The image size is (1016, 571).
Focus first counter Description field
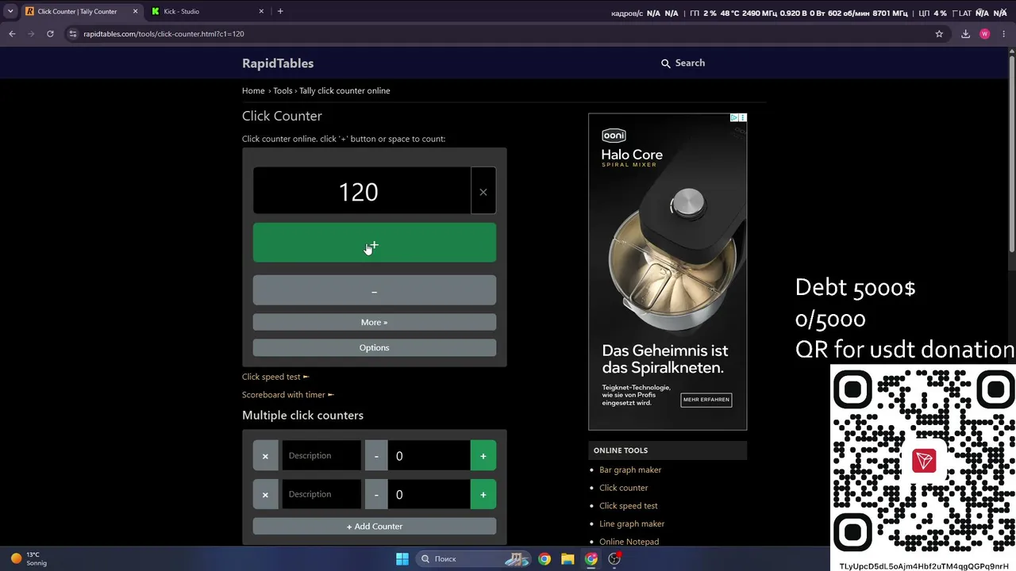point(321,456)
